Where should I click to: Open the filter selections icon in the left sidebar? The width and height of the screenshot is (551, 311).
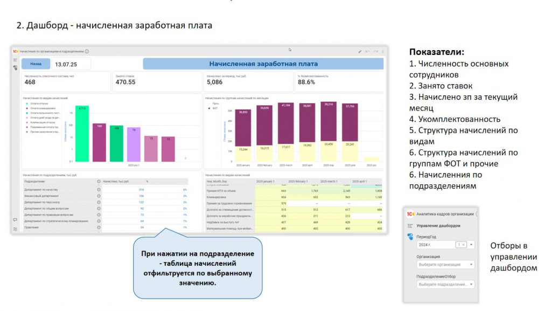(x=15, y=67)
